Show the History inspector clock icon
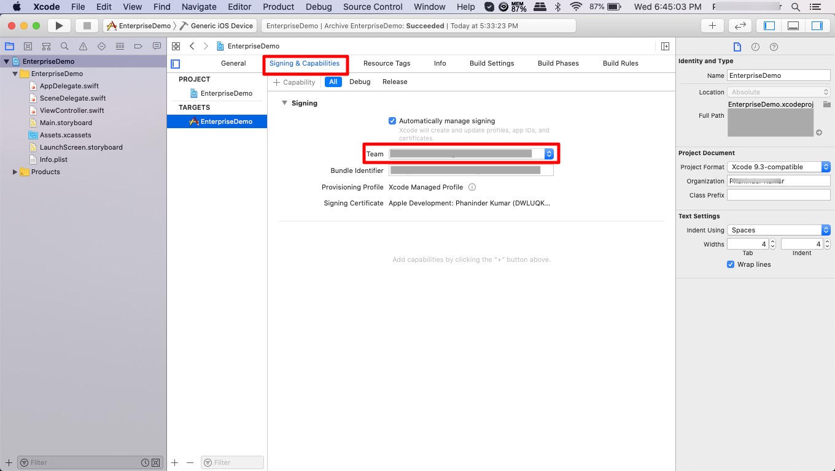The image size is (835, 471). (x=755, y=47)
